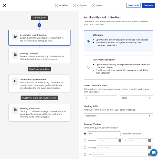Choose the Between booking window radio

pos(85,141)
